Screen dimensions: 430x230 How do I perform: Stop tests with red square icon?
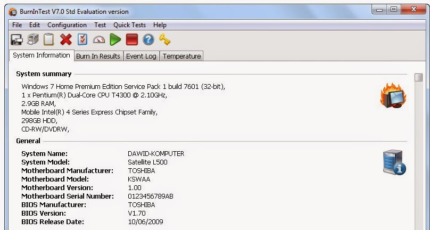point(132,39)
